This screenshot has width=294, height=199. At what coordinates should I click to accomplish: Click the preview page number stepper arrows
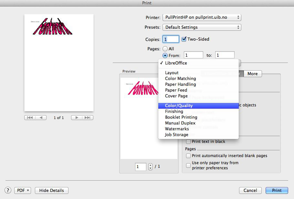[150, 167]
